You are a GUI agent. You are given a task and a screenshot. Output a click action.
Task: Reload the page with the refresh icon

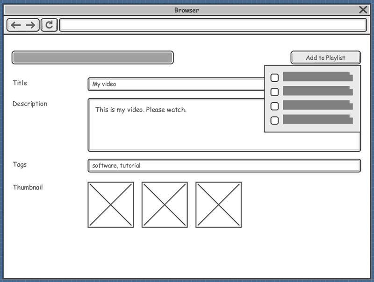pos(49,25)
